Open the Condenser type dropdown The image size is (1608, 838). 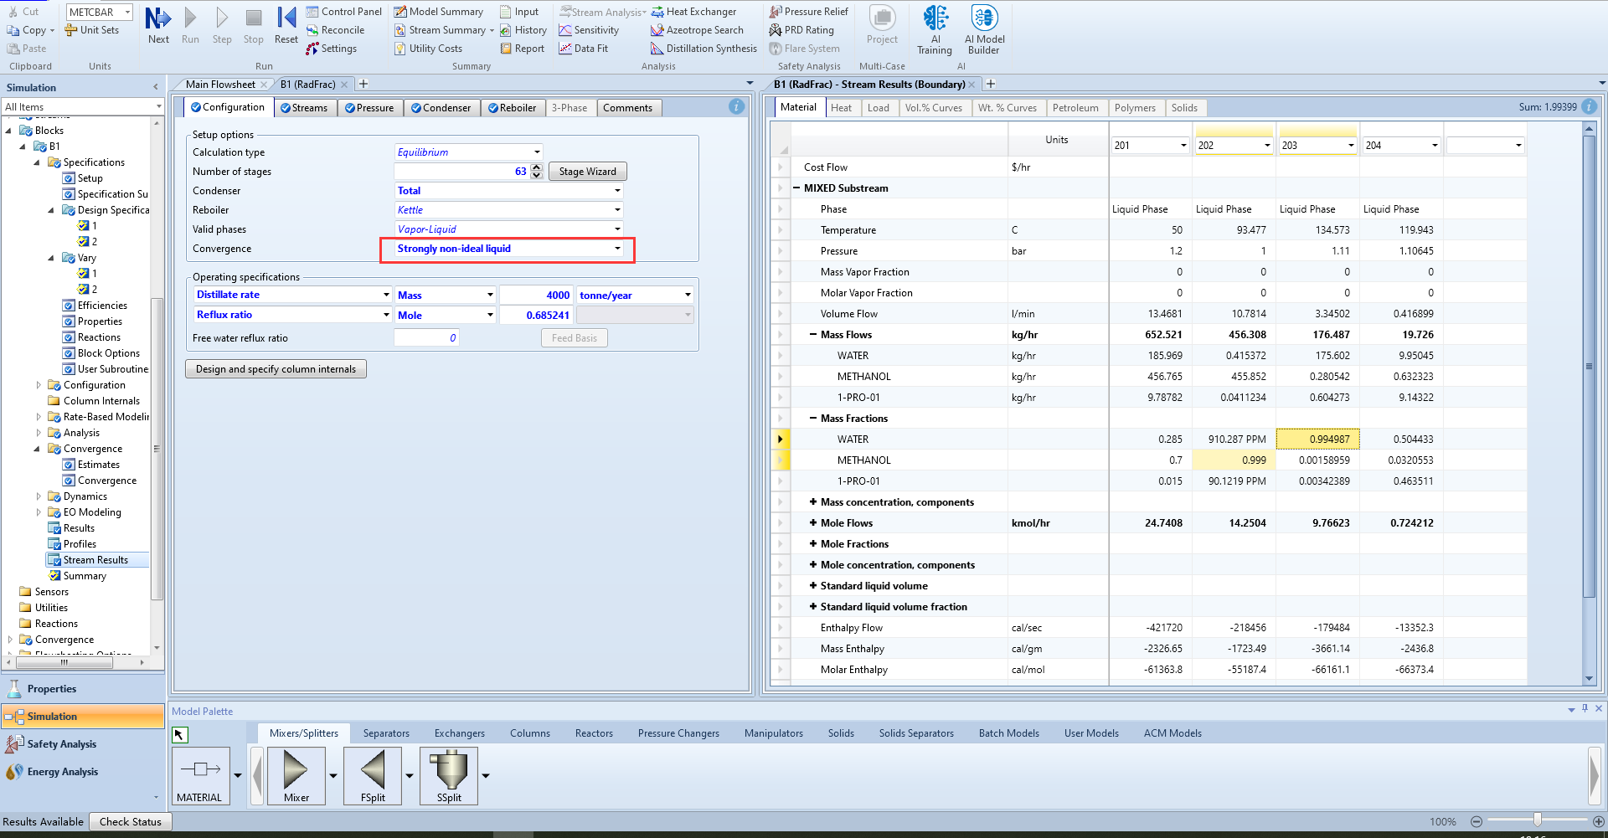pos(617,191)
